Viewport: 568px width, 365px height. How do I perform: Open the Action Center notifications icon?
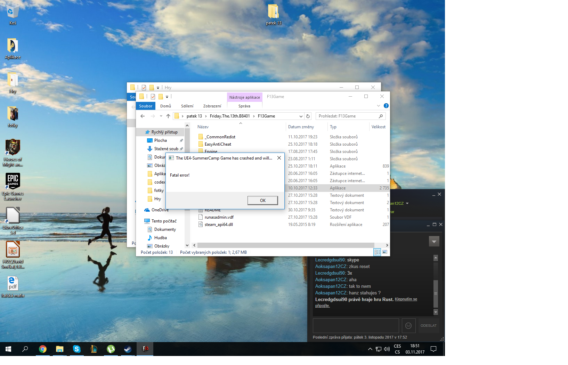433,349
